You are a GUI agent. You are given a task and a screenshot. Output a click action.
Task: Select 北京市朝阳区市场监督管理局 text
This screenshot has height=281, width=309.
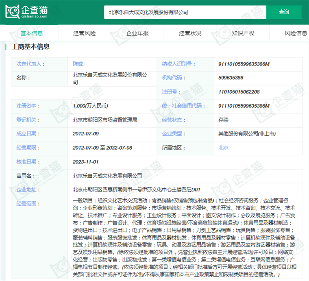point(105,120)
